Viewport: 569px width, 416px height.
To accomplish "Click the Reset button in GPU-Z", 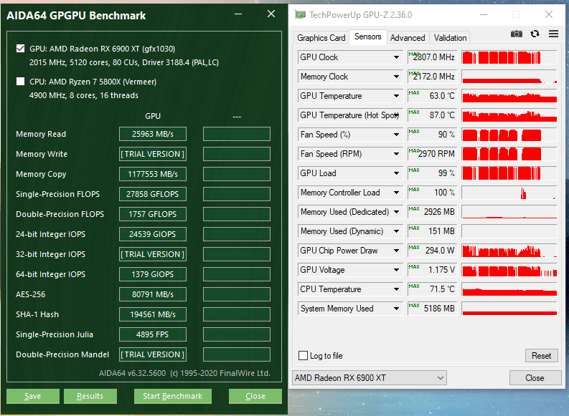I will click(542, 356).
